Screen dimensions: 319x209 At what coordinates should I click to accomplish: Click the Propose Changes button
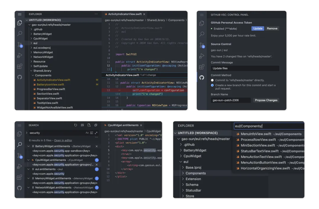tap(266, 100)
